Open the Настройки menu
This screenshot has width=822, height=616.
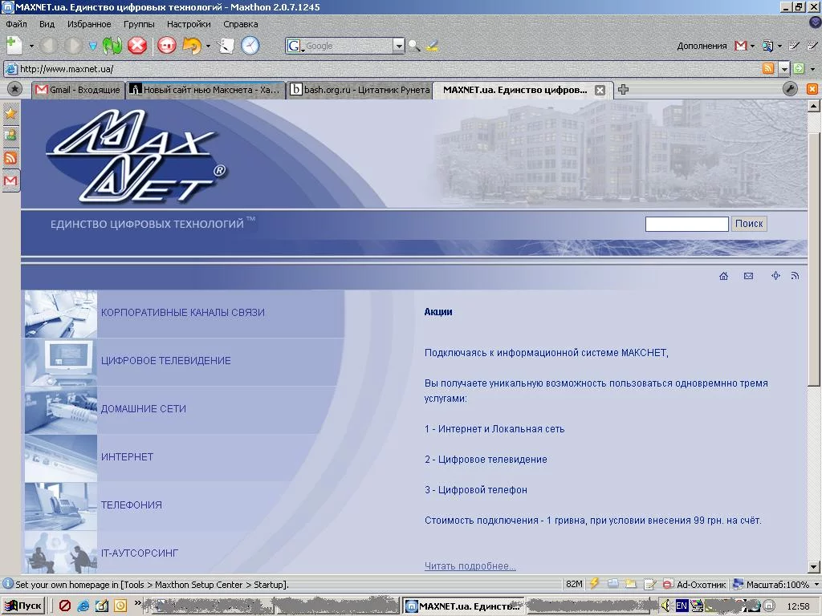pos(189,24)
